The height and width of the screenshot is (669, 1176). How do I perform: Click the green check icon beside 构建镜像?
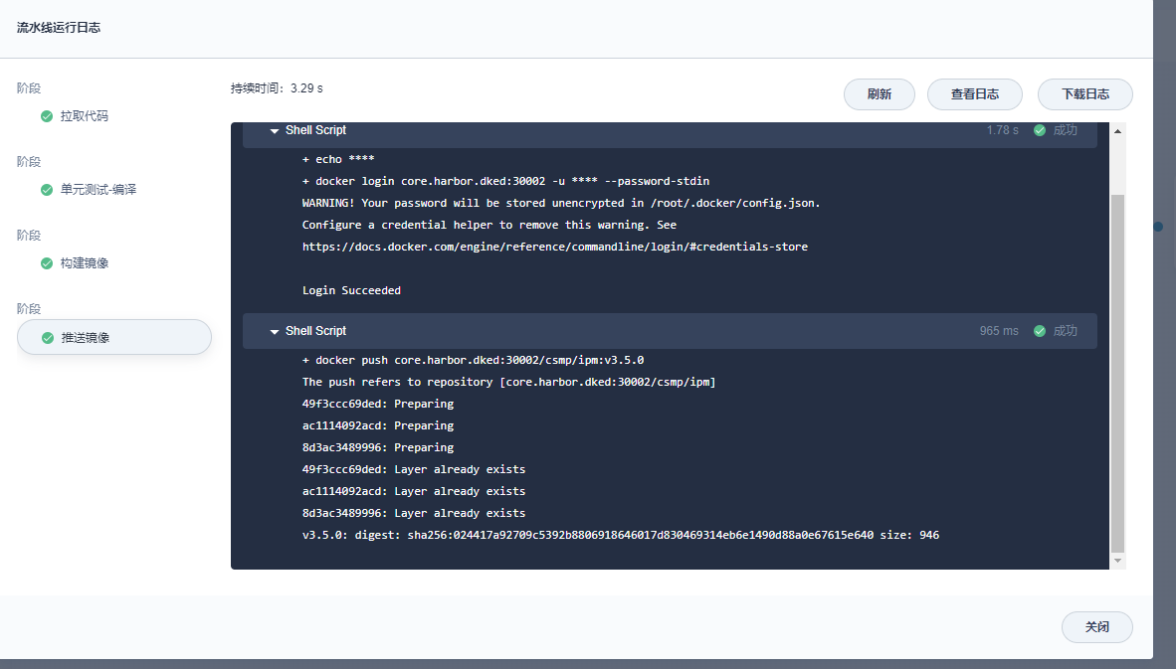47,263
